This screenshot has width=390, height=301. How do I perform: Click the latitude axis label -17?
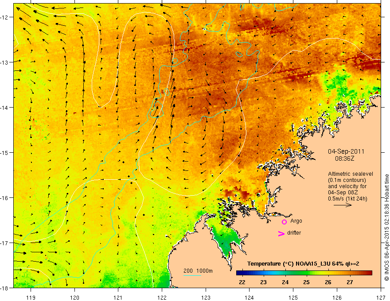click(4, 243)
